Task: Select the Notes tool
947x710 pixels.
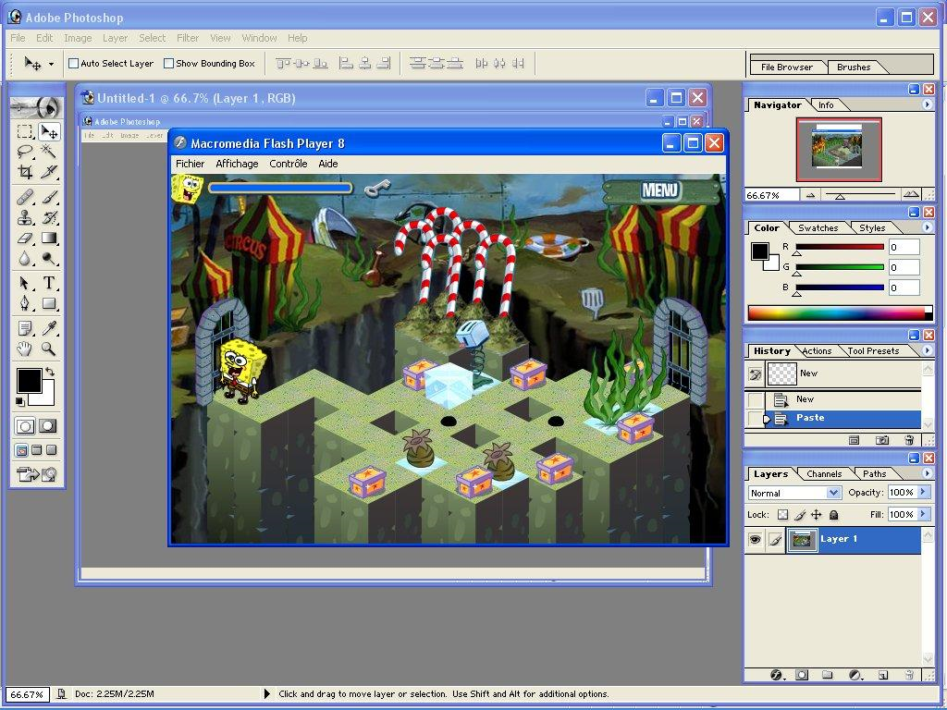Action: click(x=25, y=328)
